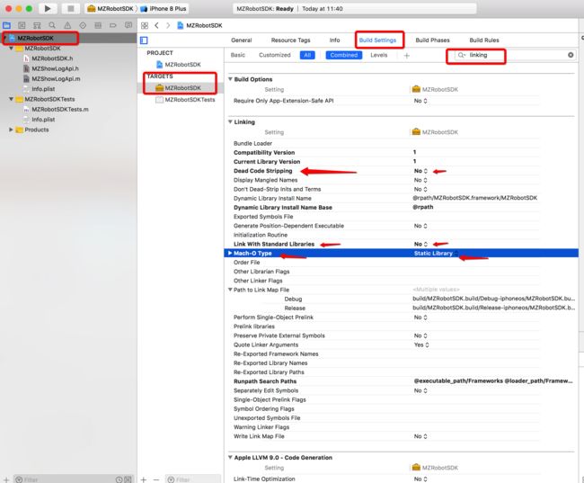Screen dimensions: 584x483
Task: Show All build settings
Action: 307,55
